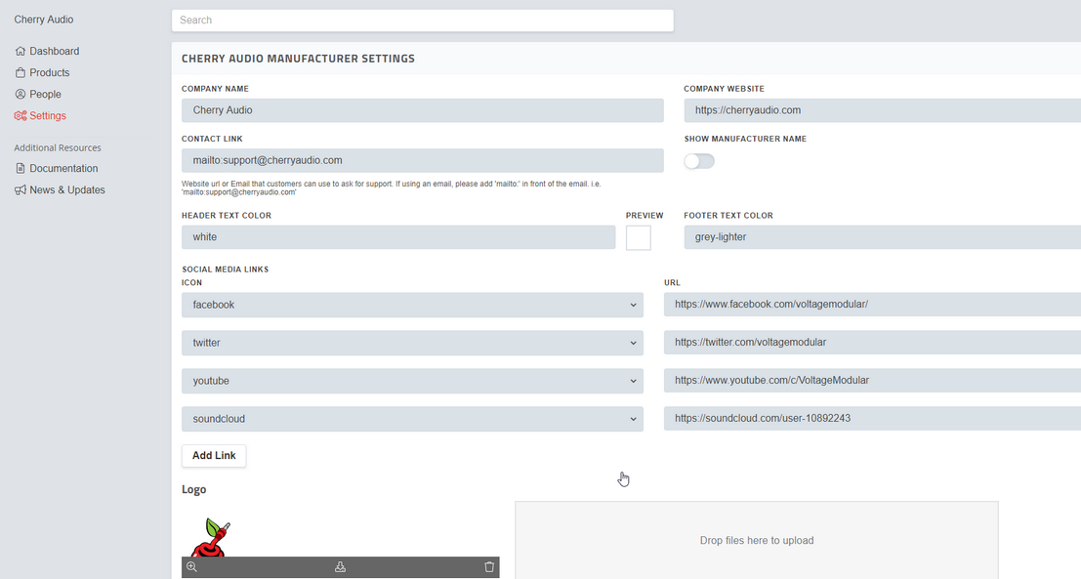The height and width of the screenshot is (579, 1081).
Task: Click the People user icon
Action: (20, 94)
